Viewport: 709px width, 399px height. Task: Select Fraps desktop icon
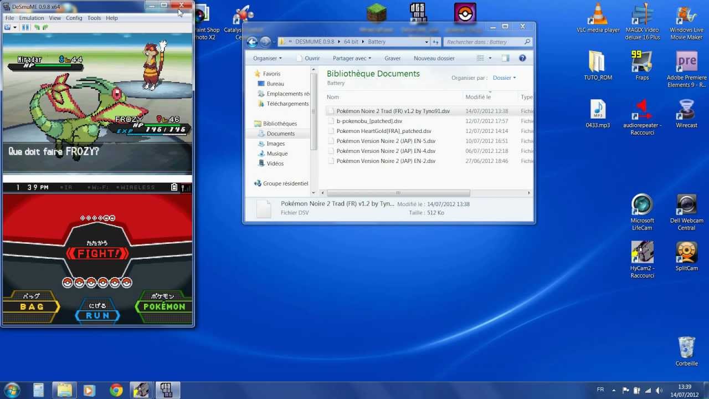tap(642, 66)
